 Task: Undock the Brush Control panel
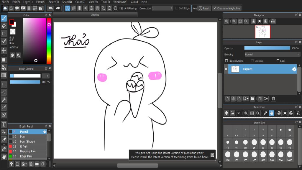tap(46, 68)
